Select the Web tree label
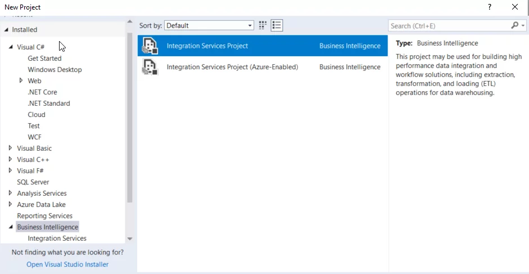 (34, 81)
